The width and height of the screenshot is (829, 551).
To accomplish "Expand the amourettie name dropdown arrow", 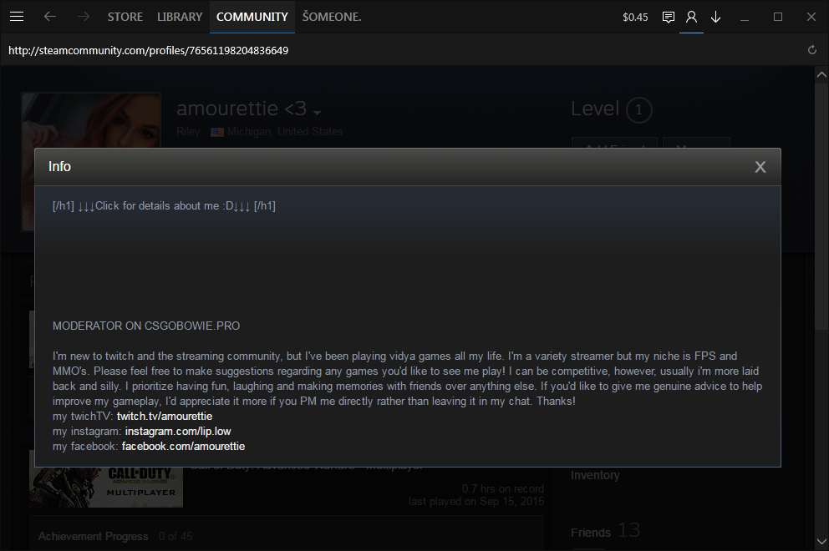I will coord(317,113).
